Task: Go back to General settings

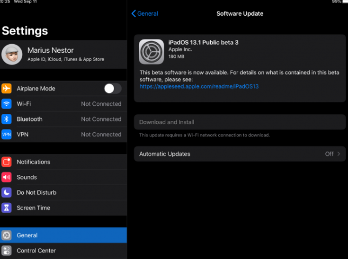Action: pyautogui.click(x=145, y=13)
